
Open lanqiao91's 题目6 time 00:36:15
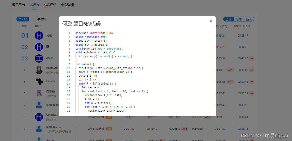pos(243,129)
